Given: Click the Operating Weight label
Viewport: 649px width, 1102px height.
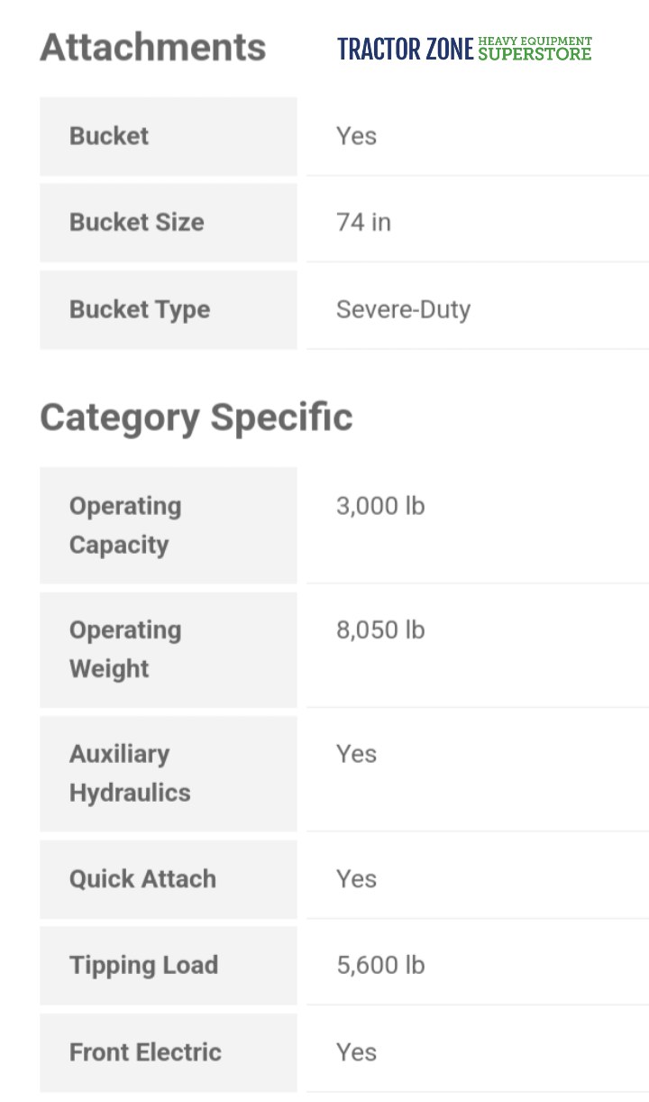Looking at the screenshot, I should pos(125,649).
